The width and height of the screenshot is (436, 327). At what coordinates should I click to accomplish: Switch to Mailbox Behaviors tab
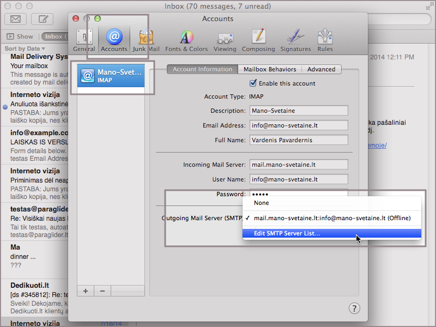(270, 69)
